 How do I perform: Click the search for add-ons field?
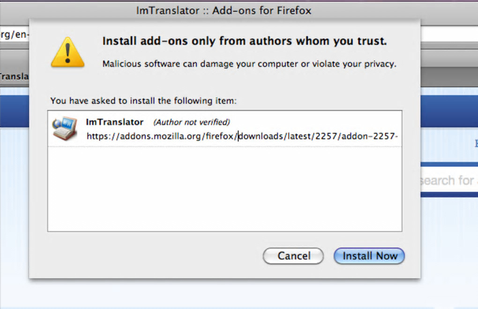tap(448, 180)
